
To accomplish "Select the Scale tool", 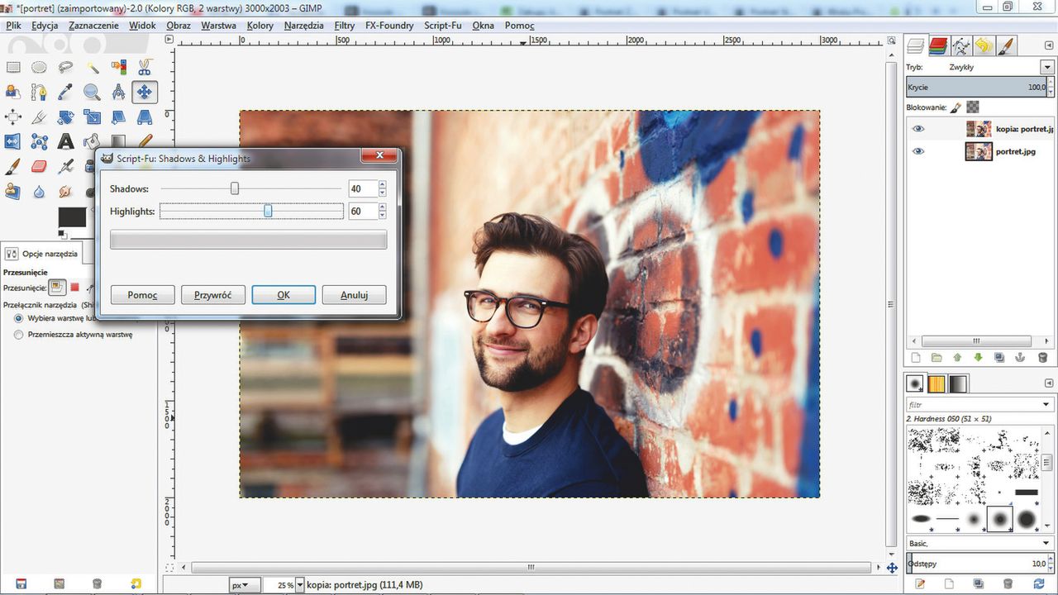I will [92, 117].
